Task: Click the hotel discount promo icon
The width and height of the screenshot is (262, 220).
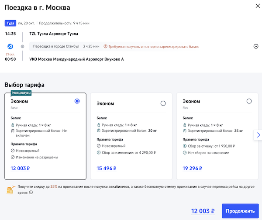Action: (x=10, y=189)
